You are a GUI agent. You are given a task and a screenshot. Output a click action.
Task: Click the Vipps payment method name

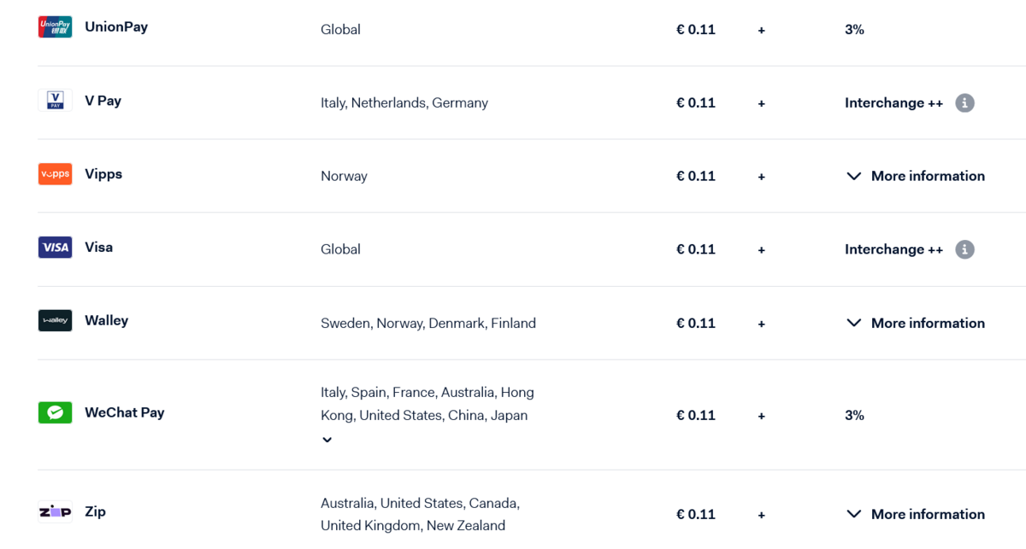pos(103,174)
